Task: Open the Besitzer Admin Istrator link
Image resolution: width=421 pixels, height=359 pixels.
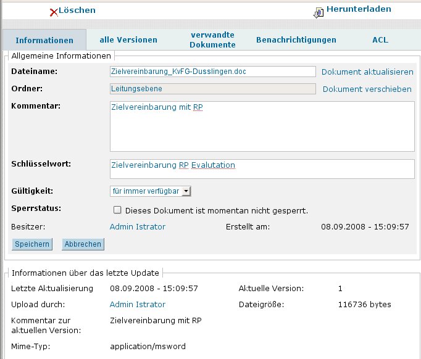Action: 138,226
